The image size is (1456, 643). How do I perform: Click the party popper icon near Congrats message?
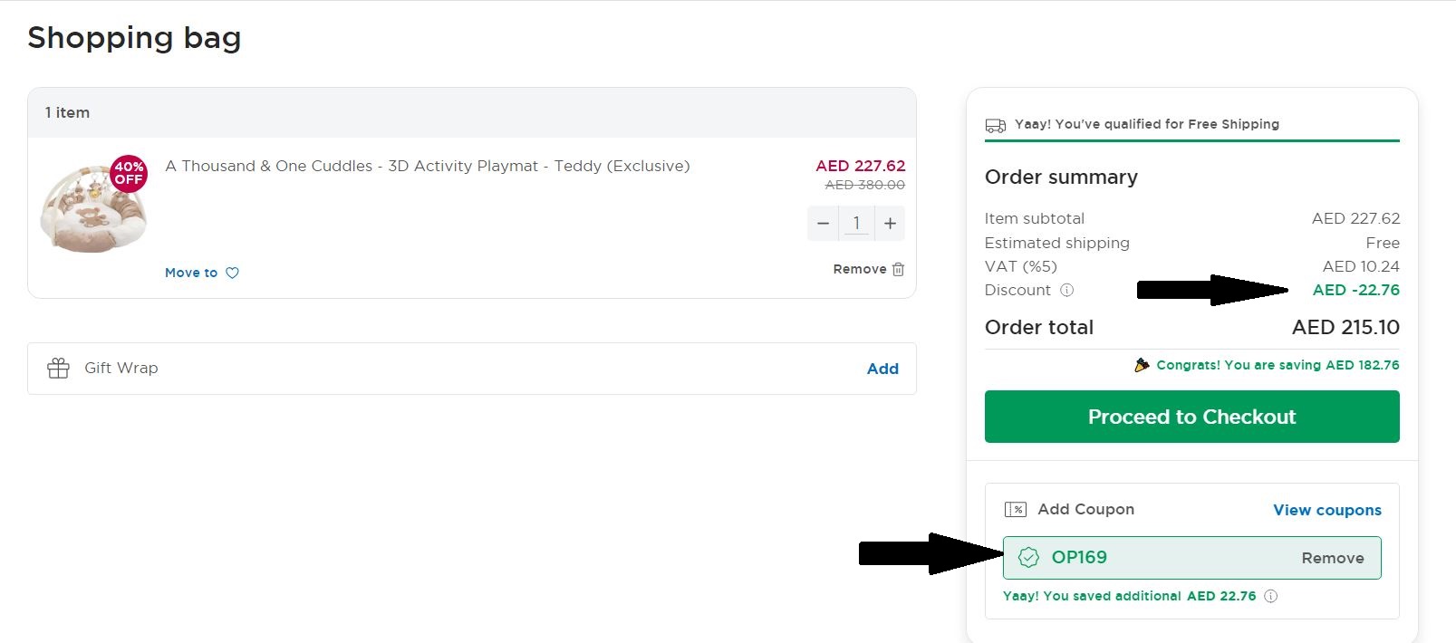(x=1143, y=364)
